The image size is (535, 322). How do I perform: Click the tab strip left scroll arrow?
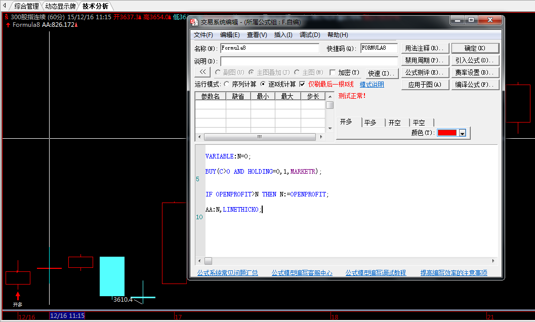(4, 6)
